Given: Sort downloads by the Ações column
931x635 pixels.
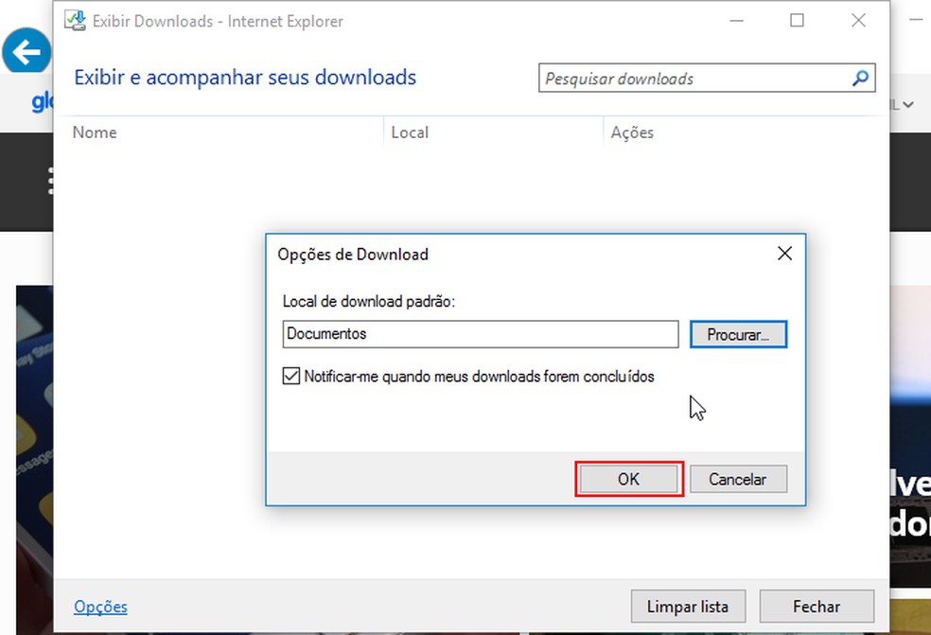Looking at the screenshot, I should pyautogui.click(x=632, y=132).
